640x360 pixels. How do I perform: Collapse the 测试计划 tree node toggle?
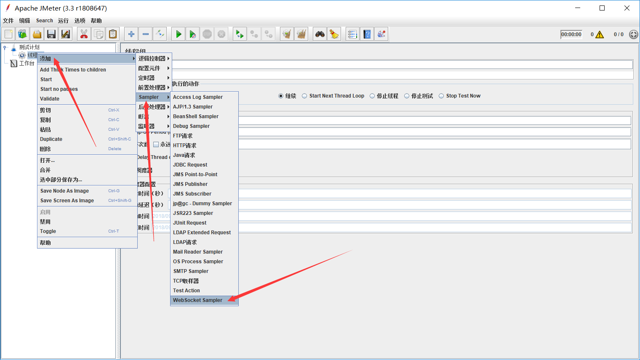(x=5, y=47)
